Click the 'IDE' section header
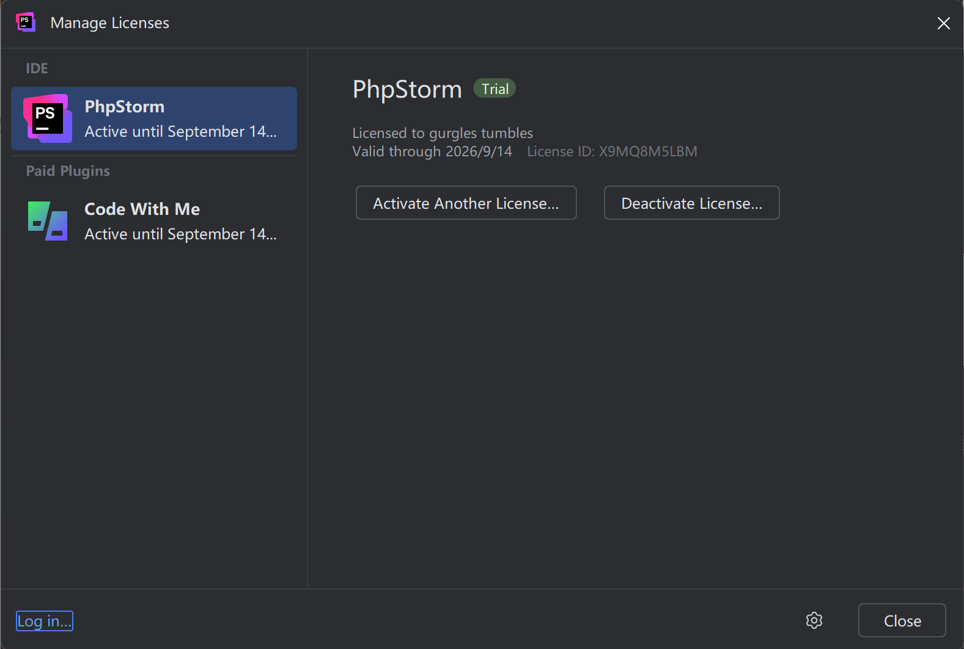The image size is (964, 649). (x=37, y=68)
